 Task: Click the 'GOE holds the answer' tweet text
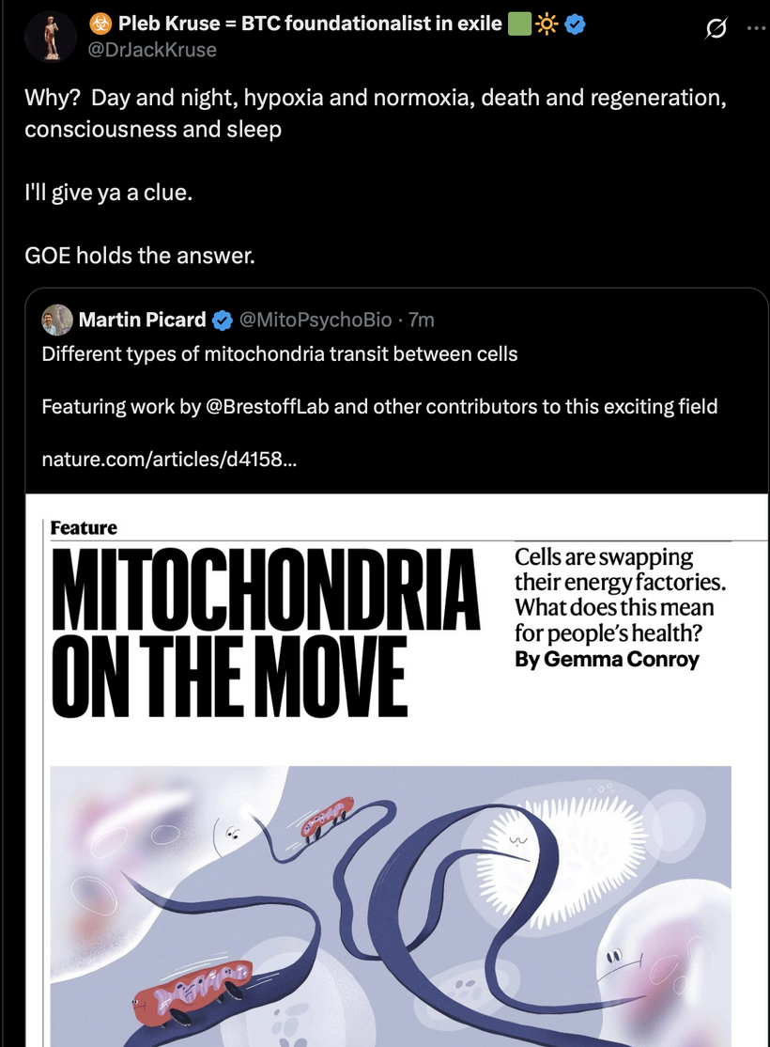(140, 256)
